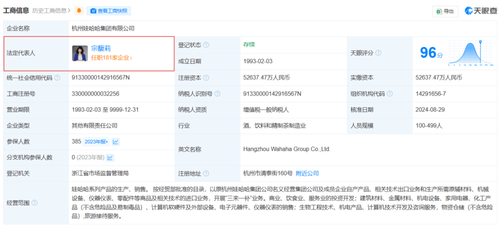Expand 任职181家企业 list
Screen dimensions: 501x228
click(x=111, y=58)
